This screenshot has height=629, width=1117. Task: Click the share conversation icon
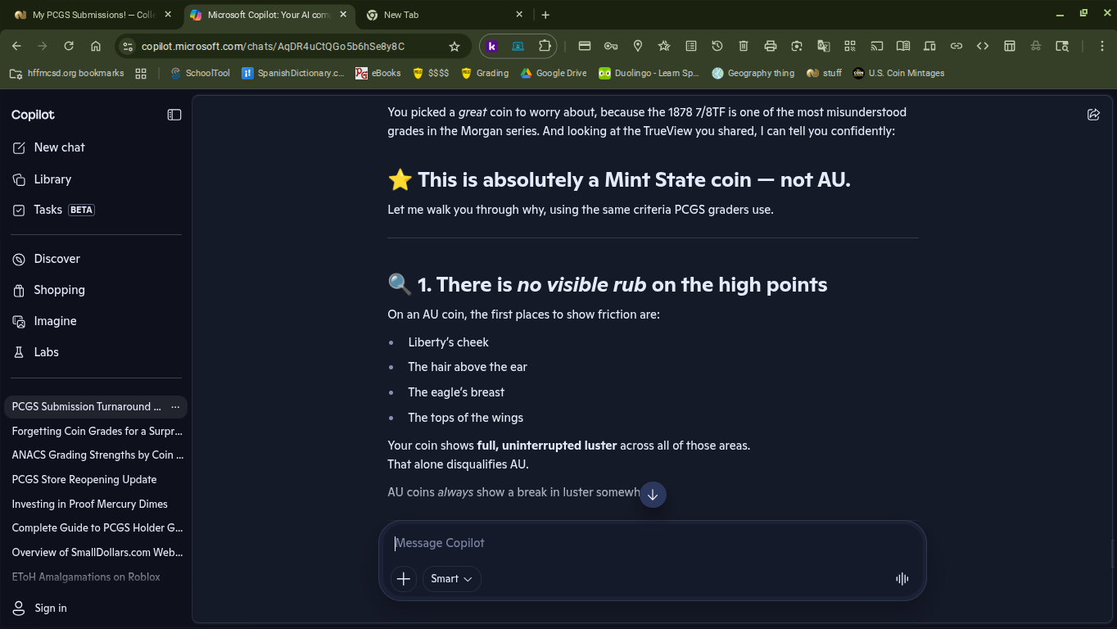(1093, 115)
